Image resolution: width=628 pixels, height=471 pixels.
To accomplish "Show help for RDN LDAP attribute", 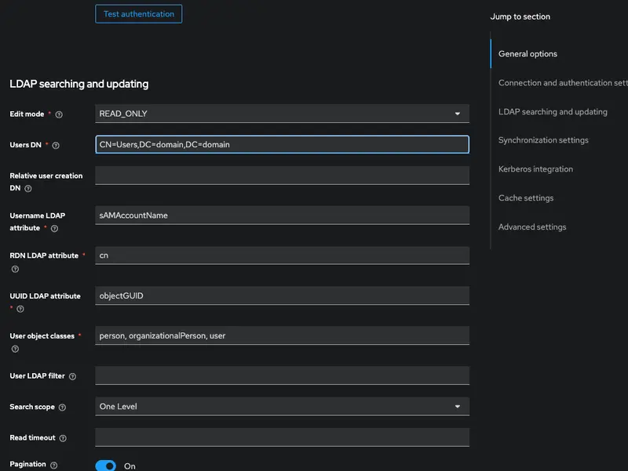I will tap(15, 269).
